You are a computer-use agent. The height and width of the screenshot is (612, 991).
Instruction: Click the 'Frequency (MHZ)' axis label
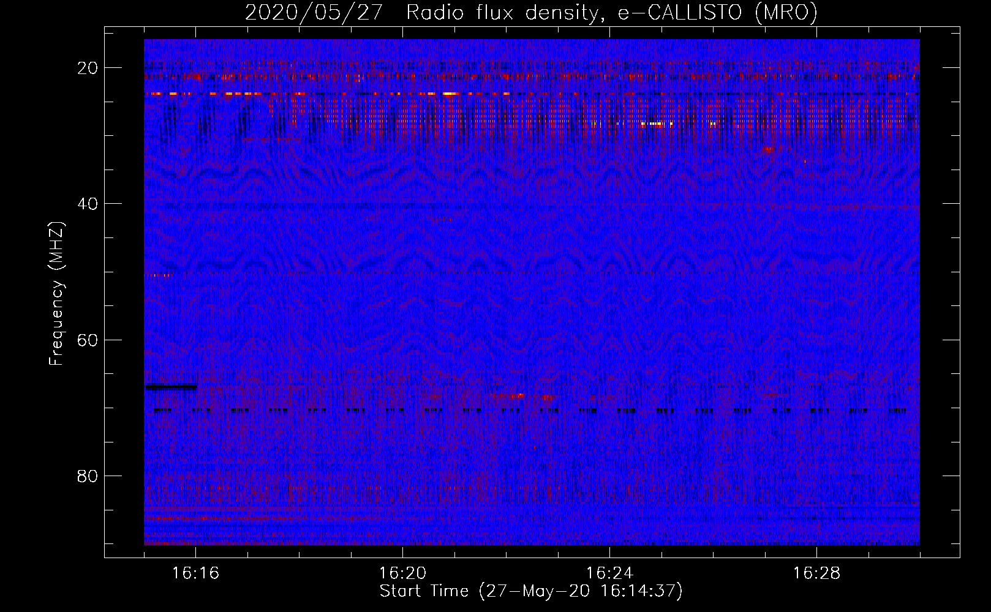(x=56, y=294)
